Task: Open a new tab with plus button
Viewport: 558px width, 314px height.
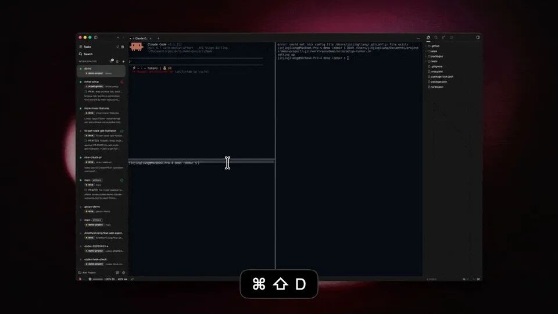Action: point(158,38)
